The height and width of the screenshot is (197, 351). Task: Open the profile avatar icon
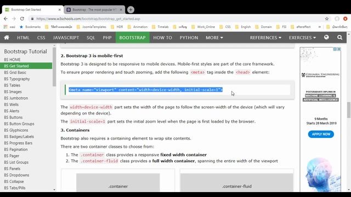[x=337, y=19]
